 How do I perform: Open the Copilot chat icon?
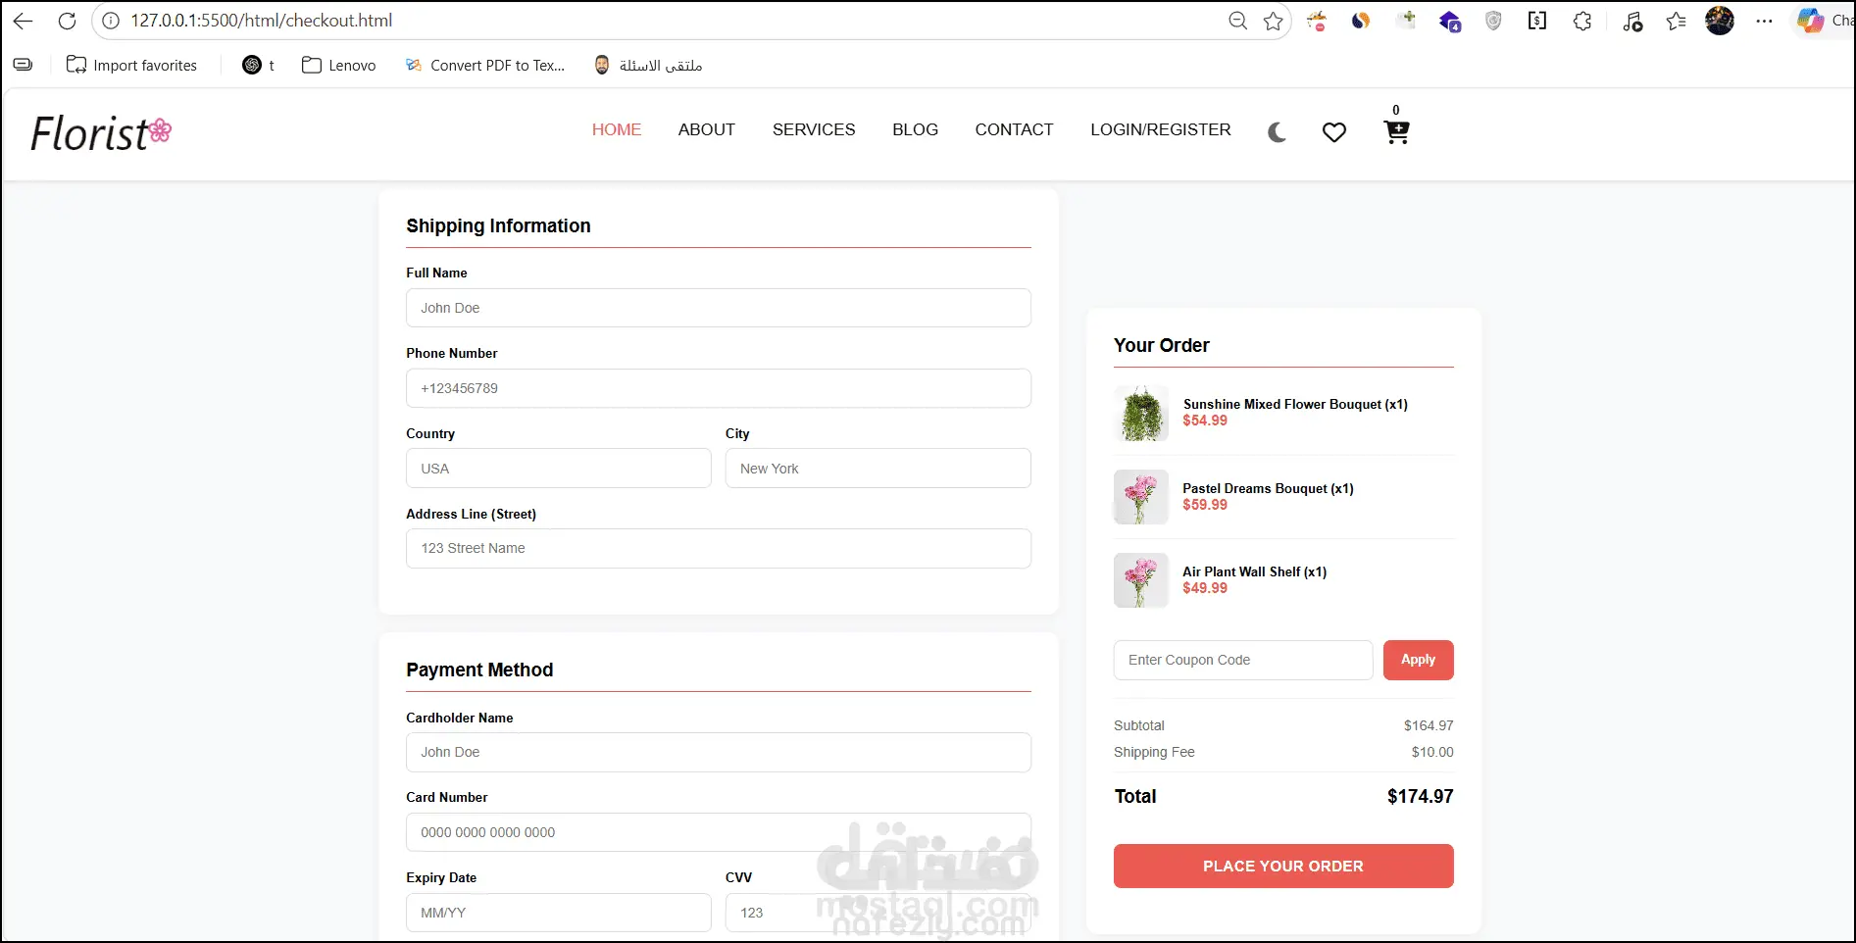tap(1810, 21)
